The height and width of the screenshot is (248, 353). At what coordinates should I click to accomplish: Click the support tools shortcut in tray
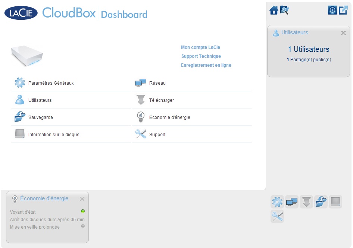click(x=277, y=217)
